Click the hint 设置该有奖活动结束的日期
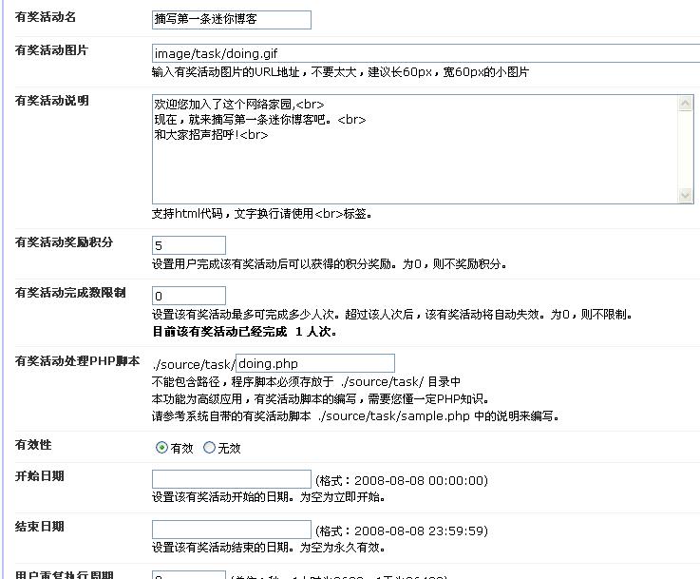 point(268,548)
